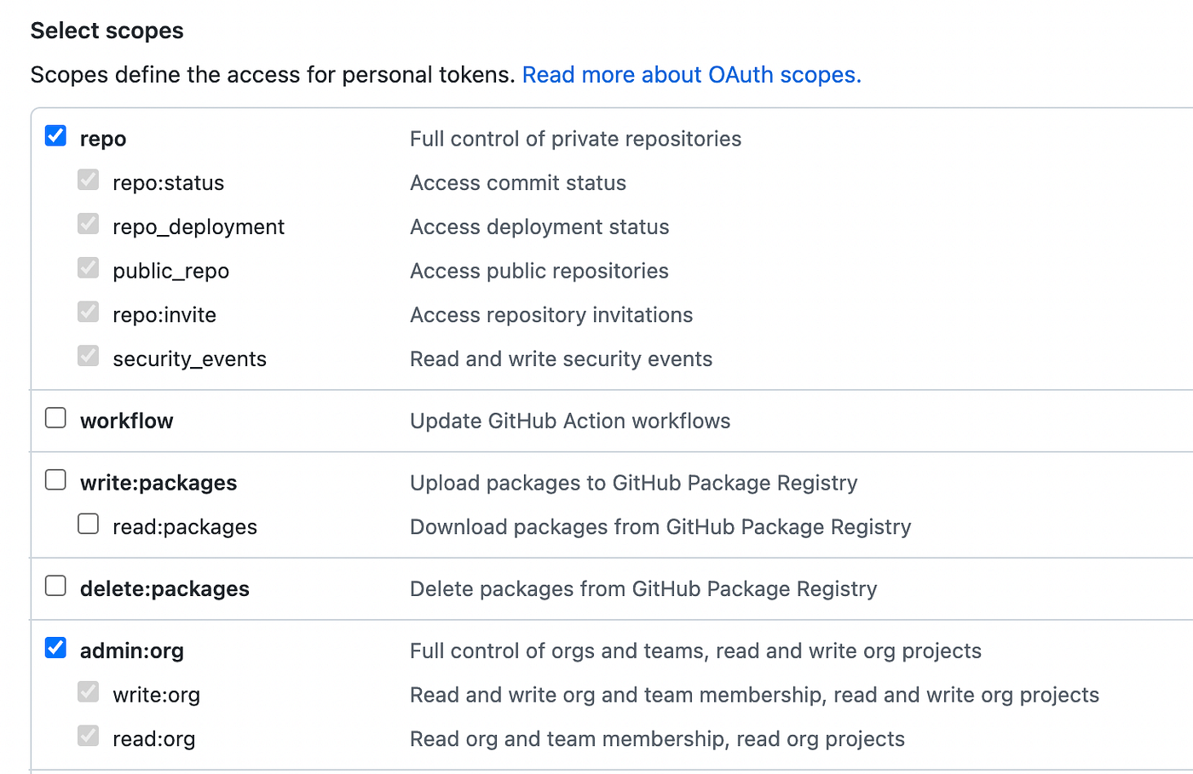Click the Select scopes heading
Viewport: 1193px width, 774px height.
[107, 31]
